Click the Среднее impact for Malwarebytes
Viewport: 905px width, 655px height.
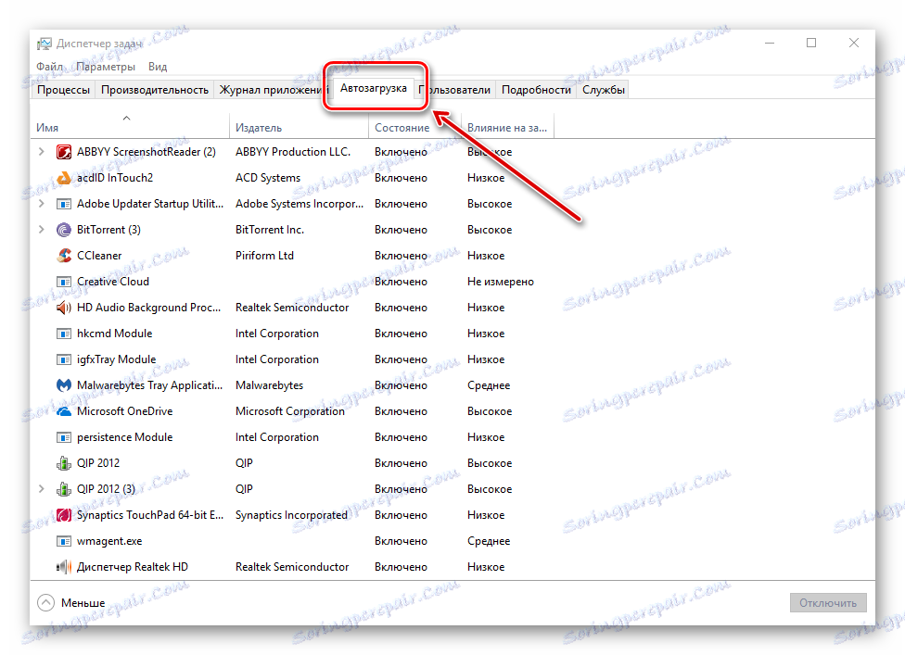[489, 385]
